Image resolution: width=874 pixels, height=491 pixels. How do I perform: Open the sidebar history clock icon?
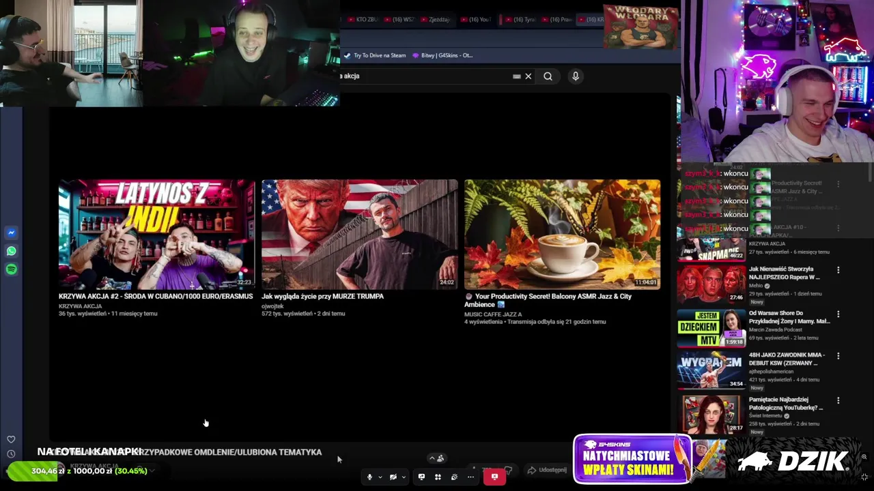11,454
